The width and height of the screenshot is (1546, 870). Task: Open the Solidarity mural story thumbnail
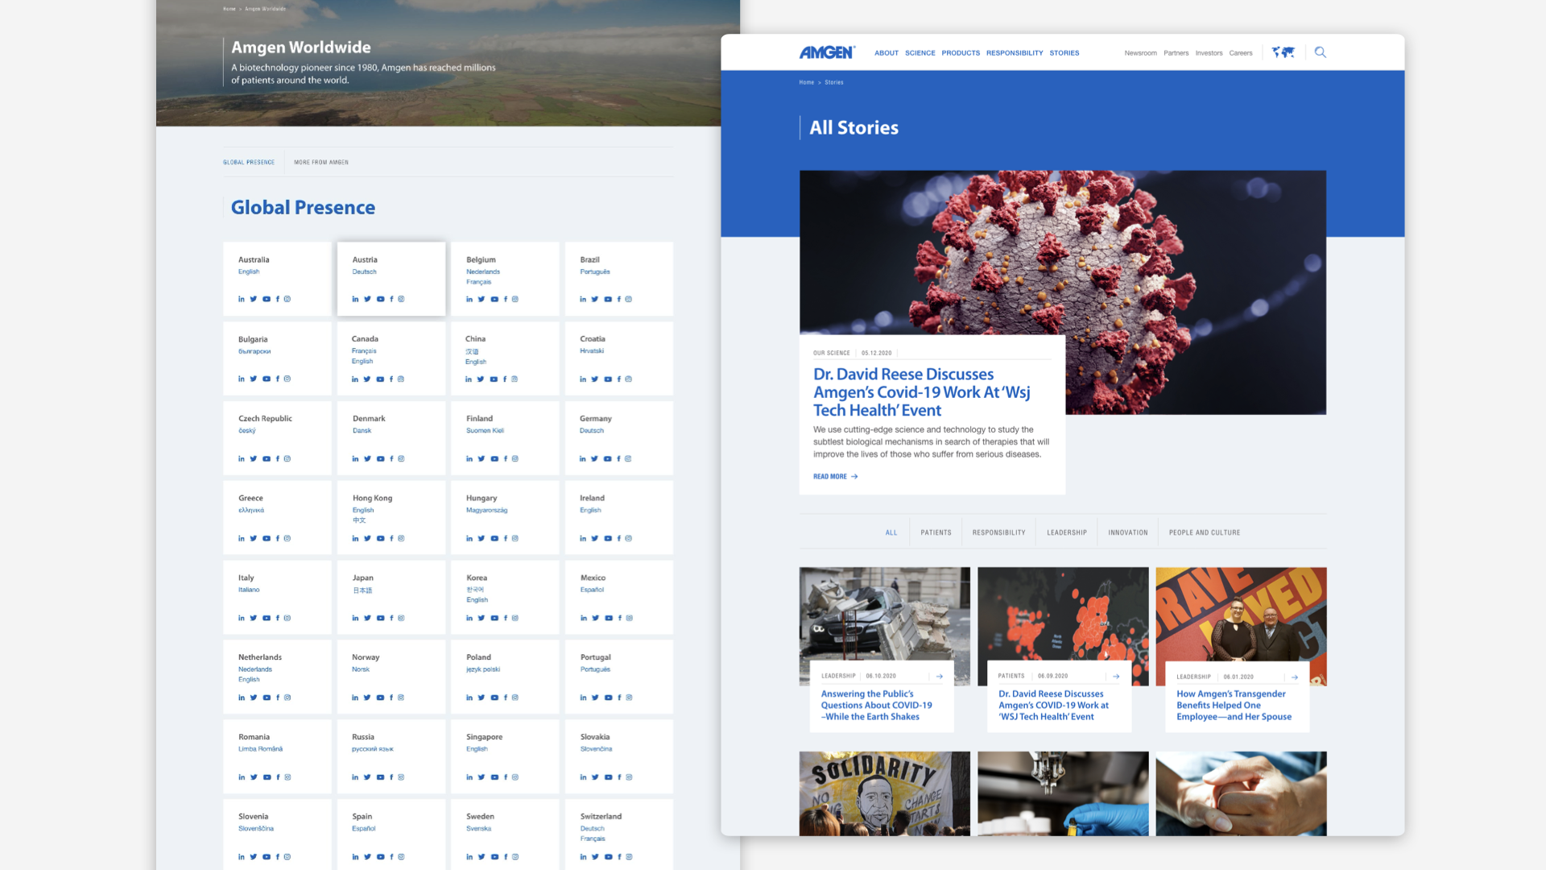click(x=884, y=793)
